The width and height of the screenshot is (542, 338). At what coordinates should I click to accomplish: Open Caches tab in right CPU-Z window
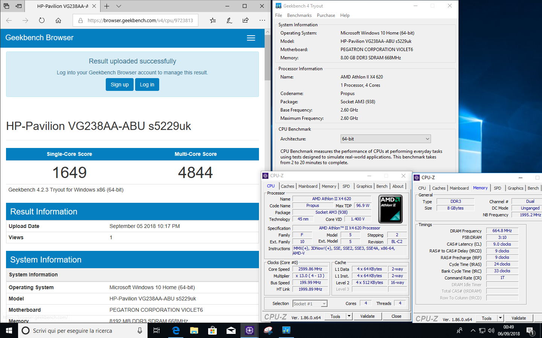(x=439, y=188)
